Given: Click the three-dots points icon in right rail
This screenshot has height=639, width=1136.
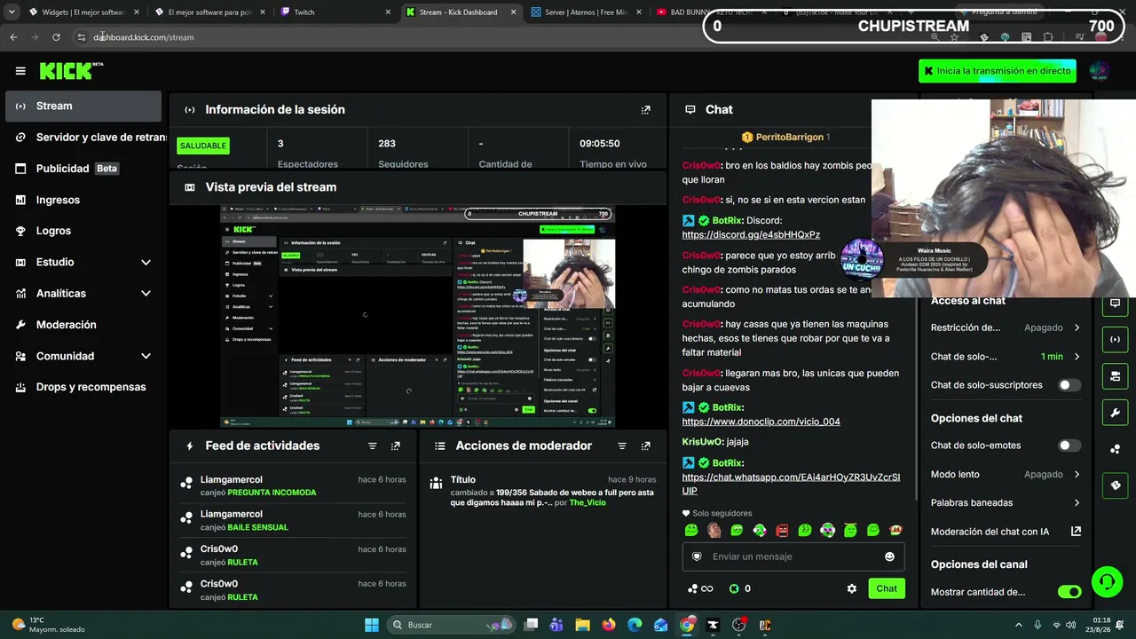Looking at the screenshot, I should coord(1116,449).
